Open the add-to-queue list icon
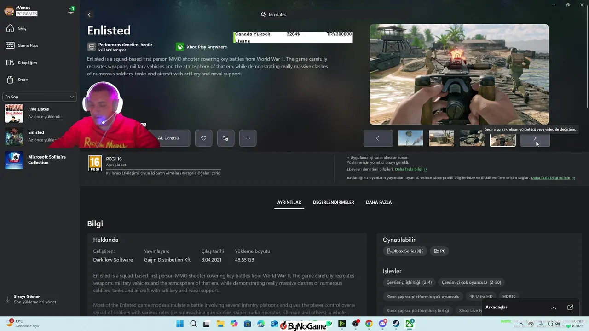Viewport: 589px width, 331px height. tap(225, 138)
